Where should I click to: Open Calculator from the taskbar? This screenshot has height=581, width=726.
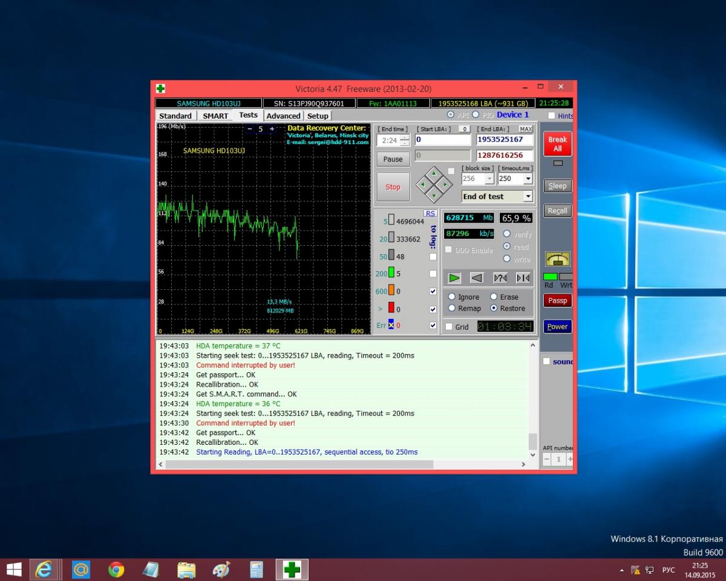[x=257, y=570]
